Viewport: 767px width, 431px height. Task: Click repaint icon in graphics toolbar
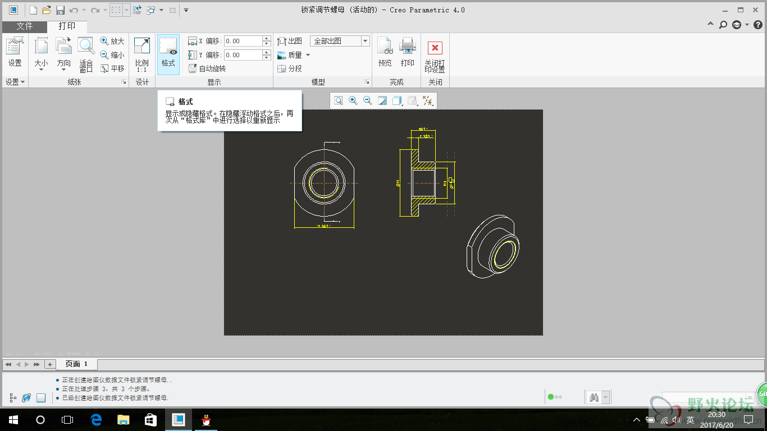pyautogui.click(x=382, y=100)
